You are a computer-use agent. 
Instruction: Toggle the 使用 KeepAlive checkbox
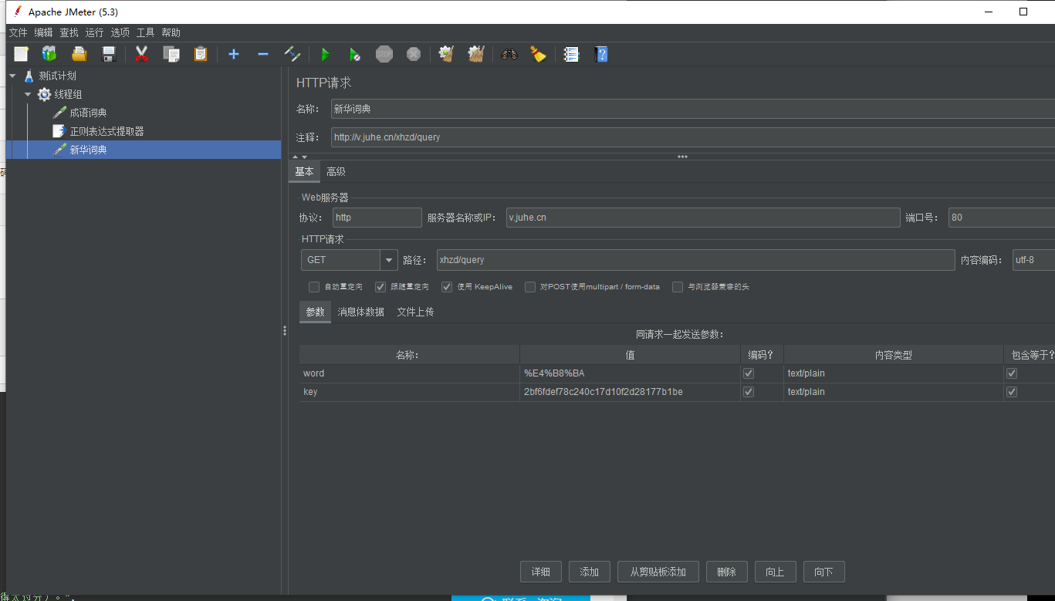tap(447, 287)
